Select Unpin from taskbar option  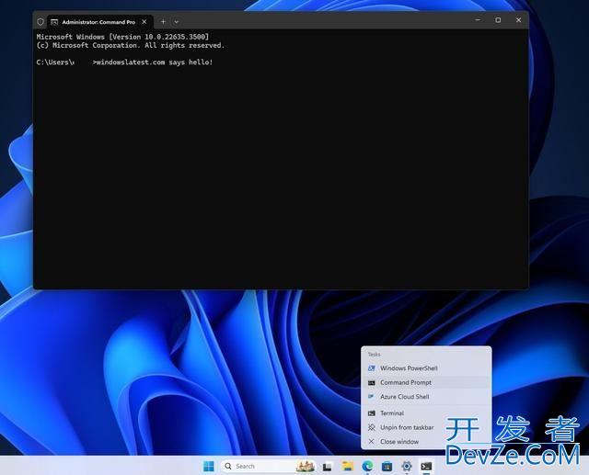click(426, 427)
